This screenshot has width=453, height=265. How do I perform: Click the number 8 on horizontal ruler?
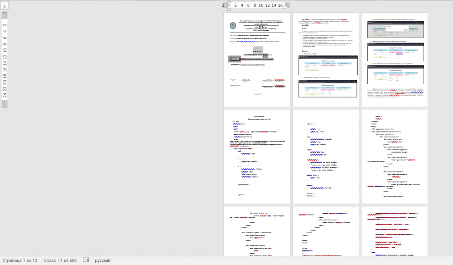255,5
